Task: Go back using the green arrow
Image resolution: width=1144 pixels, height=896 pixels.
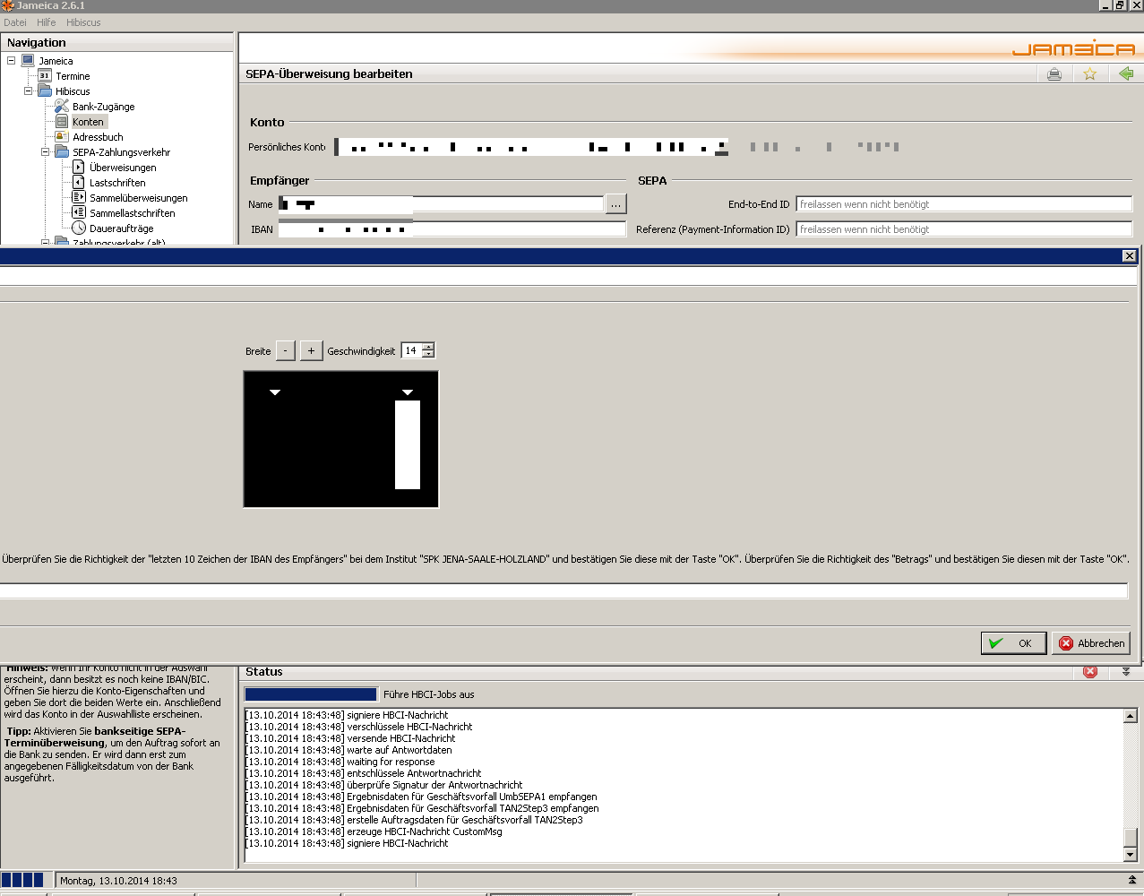Action: (x=1125, y=74)
